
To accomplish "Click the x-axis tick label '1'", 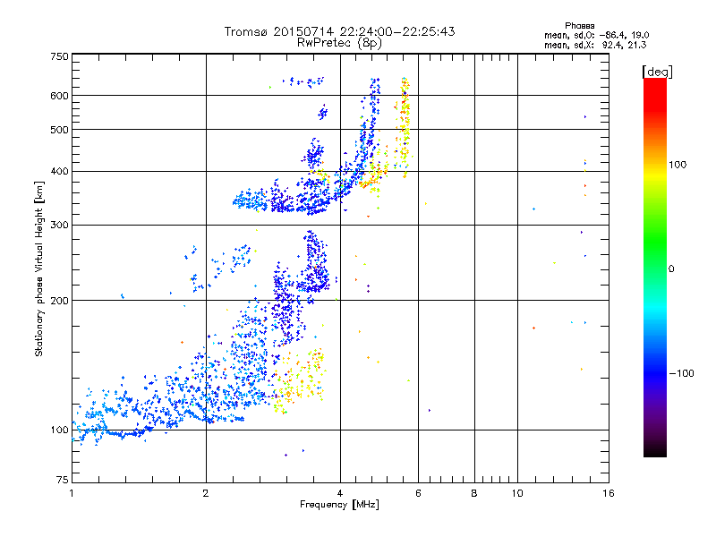I will pyautogui.click(x=72, y=493).
